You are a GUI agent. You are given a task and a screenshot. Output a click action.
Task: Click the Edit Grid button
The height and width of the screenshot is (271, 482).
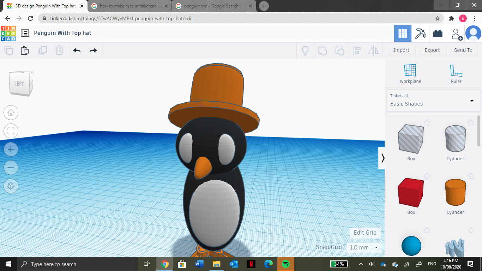coord(365,233)
